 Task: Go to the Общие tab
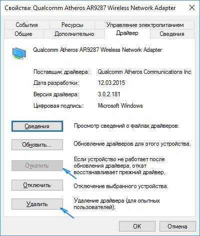pyautogui.click(x=23, y=34)
